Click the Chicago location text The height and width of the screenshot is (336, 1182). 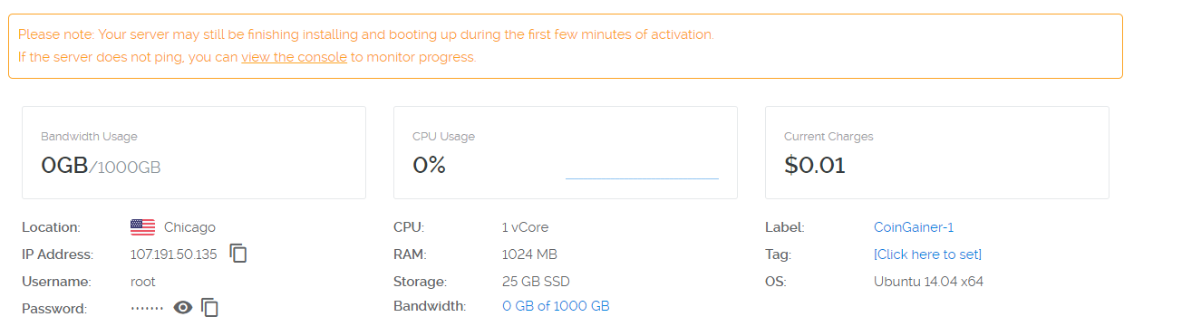pos(189,227)
